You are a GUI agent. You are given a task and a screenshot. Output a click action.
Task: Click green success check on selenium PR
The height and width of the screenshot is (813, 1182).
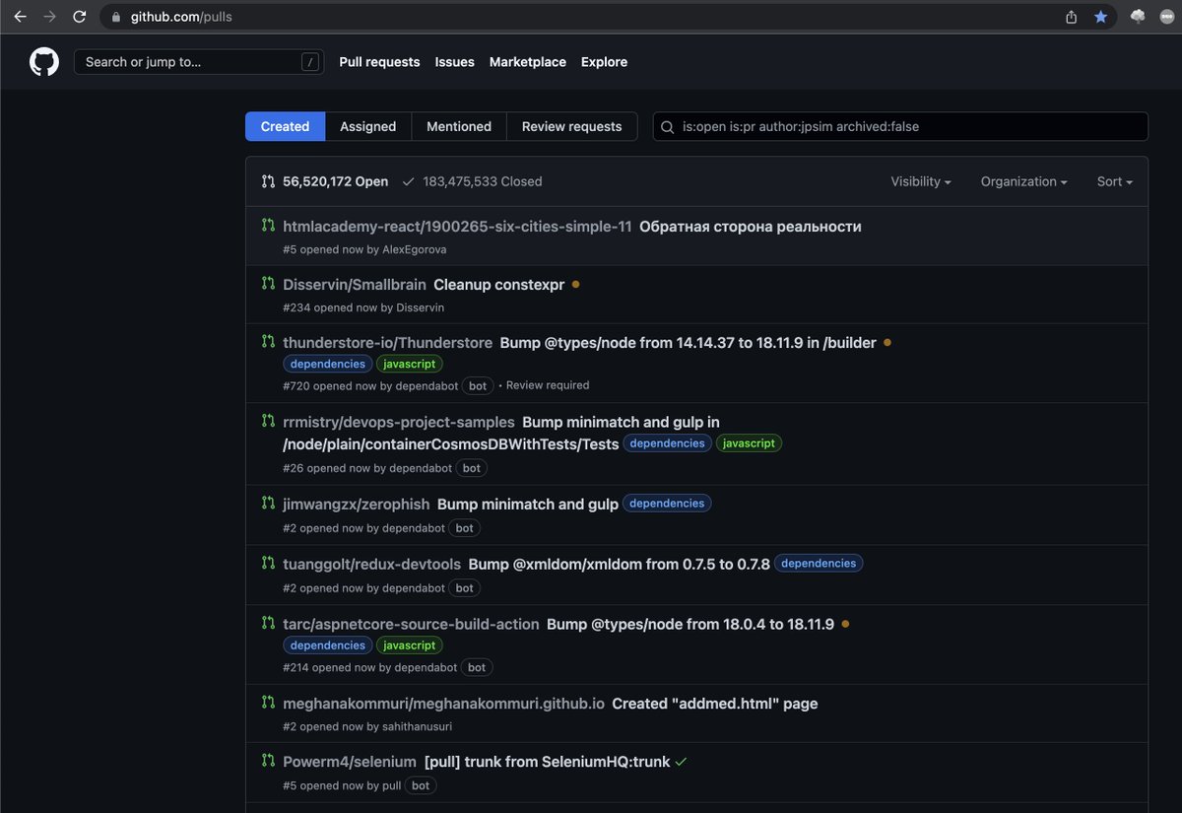[681, 762]
